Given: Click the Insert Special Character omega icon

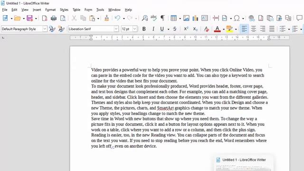Looking at the screenshot, I should [237, 18].
